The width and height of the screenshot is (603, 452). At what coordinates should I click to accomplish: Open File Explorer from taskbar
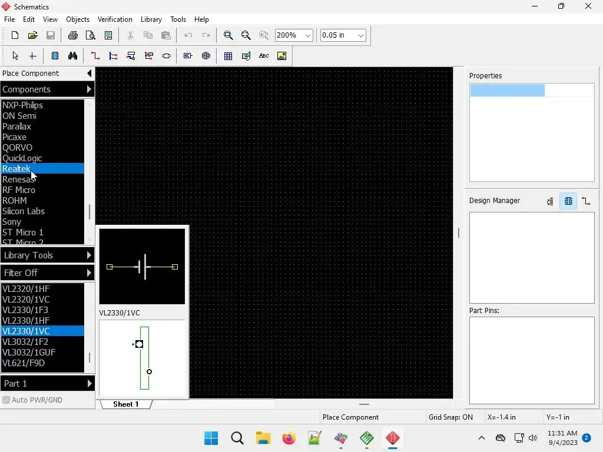coord(263,438)
